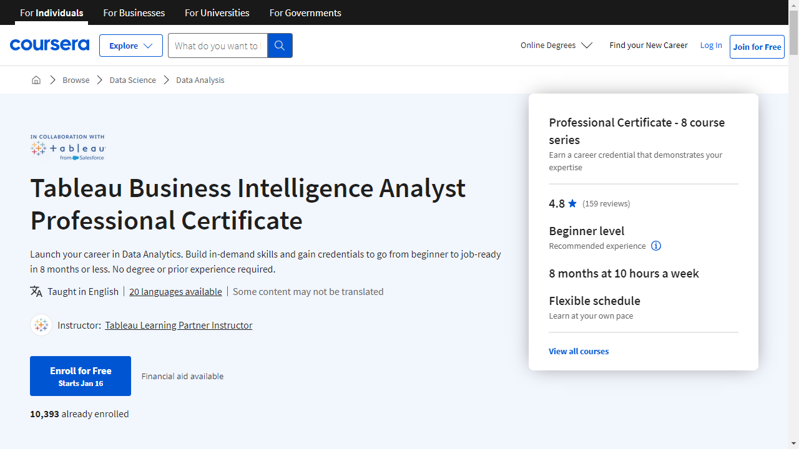Viewport: 799px width, 449px height.
Task: Click the language translation icon
Action: point(36,291)
